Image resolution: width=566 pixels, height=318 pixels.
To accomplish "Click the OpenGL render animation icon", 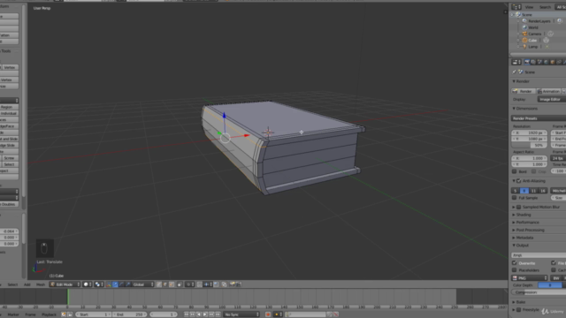I will 239,284.
